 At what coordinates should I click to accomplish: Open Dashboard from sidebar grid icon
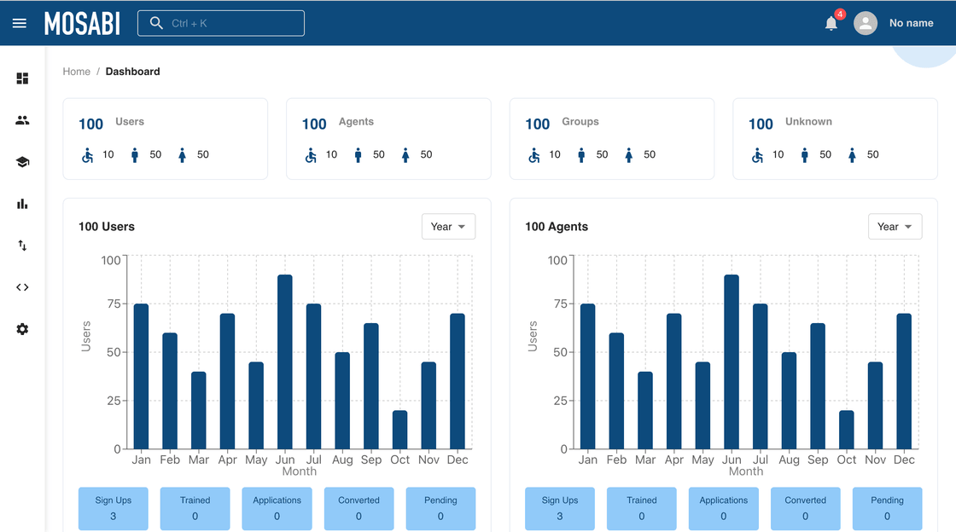[22, 78]
